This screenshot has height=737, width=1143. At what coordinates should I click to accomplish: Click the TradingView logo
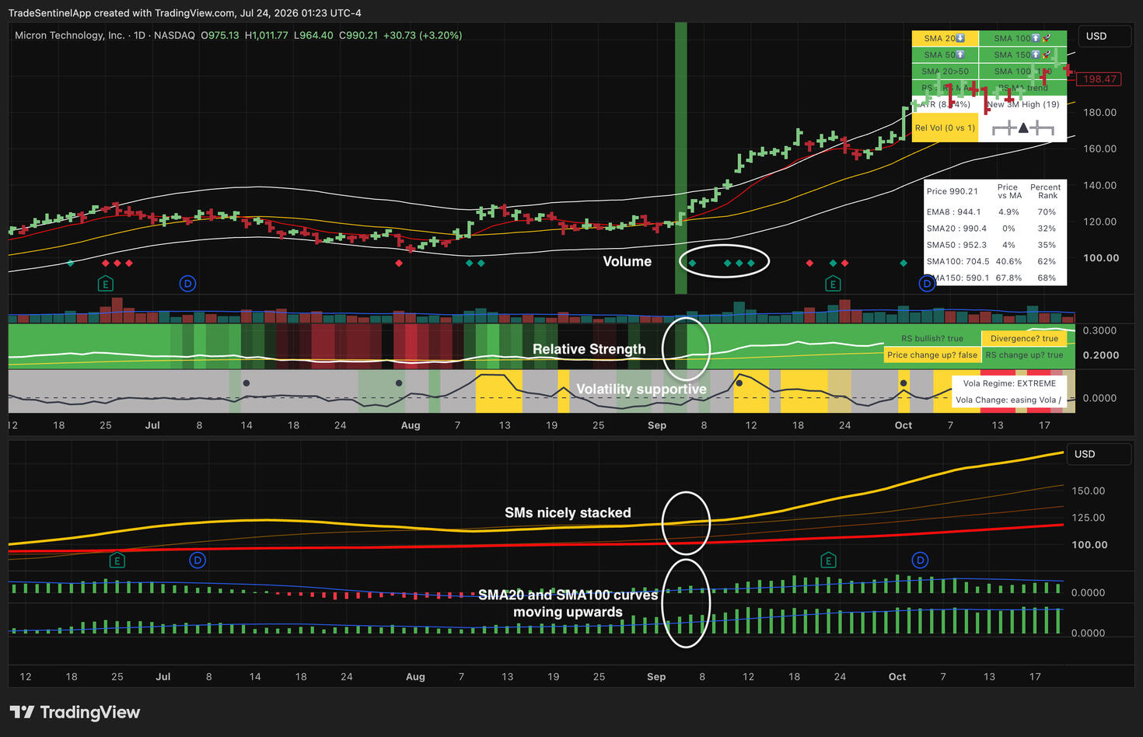click(x=75, y=712)
